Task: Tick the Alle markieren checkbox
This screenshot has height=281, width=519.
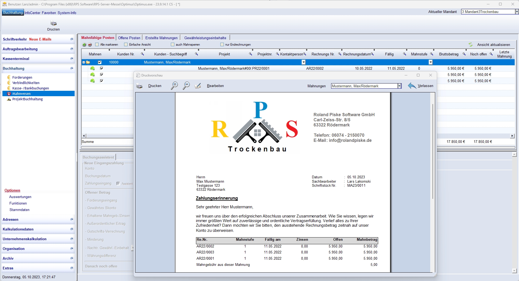Action: [x=97, y=45]
